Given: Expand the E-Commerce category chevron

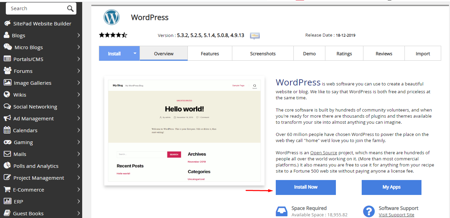Looking at the screenshot, I should tap(78, 190).
